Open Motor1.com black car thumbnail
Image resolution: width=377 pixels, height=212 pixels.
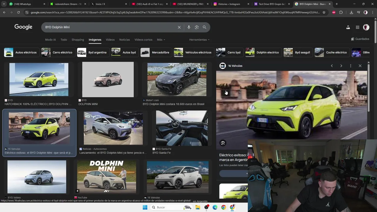[177, 79]
